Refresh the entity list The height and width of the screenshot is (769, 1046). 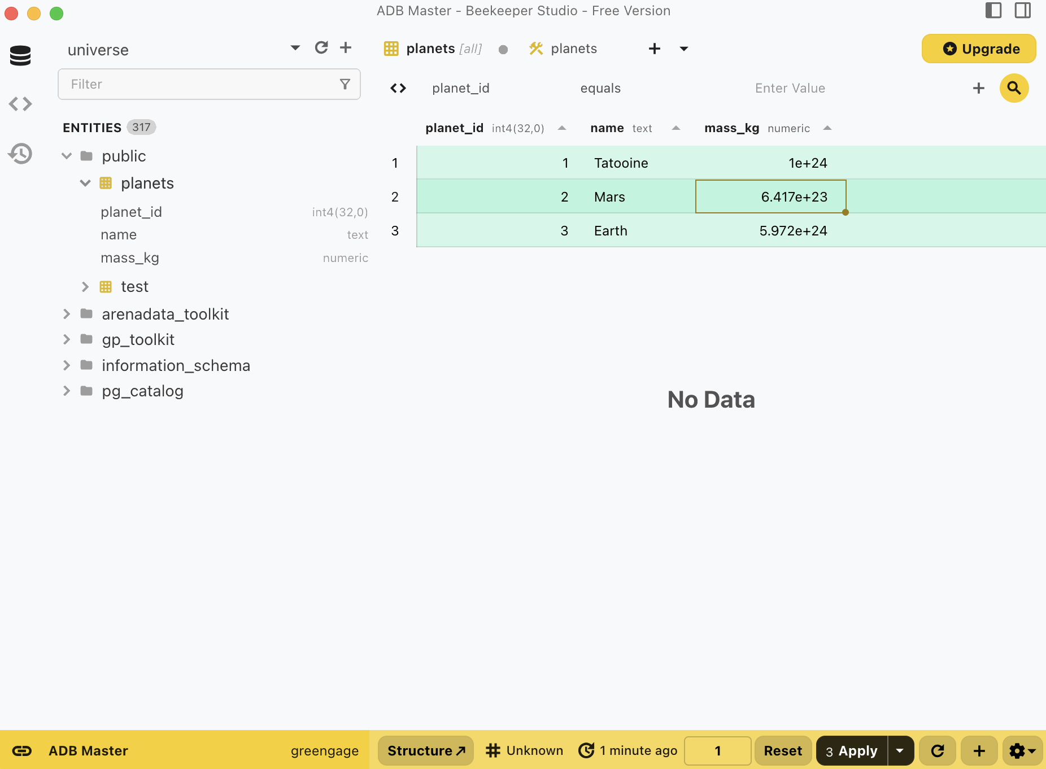pyautogui.click(x=321, y=48)
